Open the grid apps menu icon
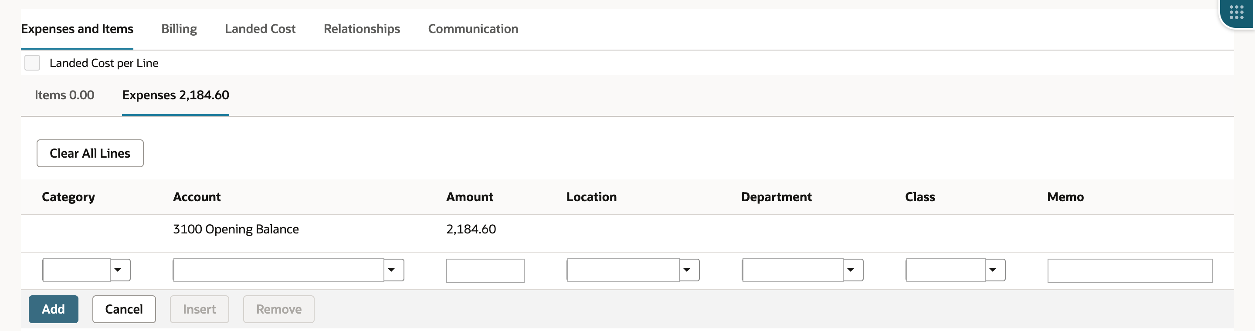1255x331 pixels. 1236,12
